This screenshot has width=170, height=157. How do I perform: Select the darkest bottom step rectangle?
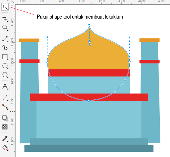coord(89,148)
